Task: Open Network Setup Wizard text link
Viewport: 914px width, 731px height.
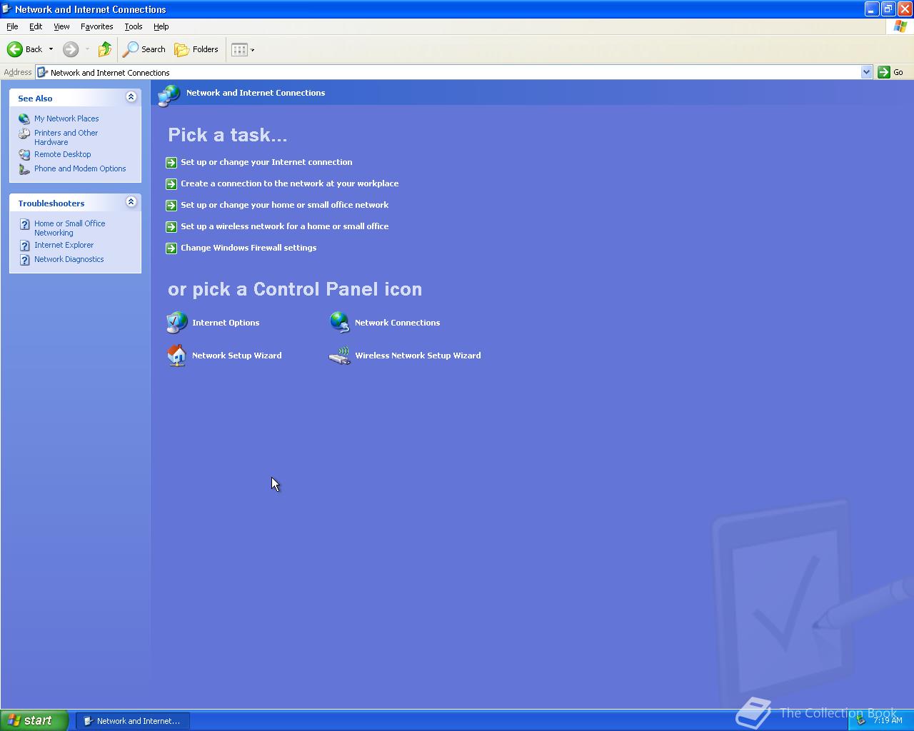Action: (x=236, y=356)
